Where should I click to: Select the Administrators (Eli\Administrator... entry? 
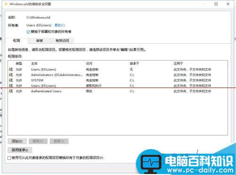[118, 75]
